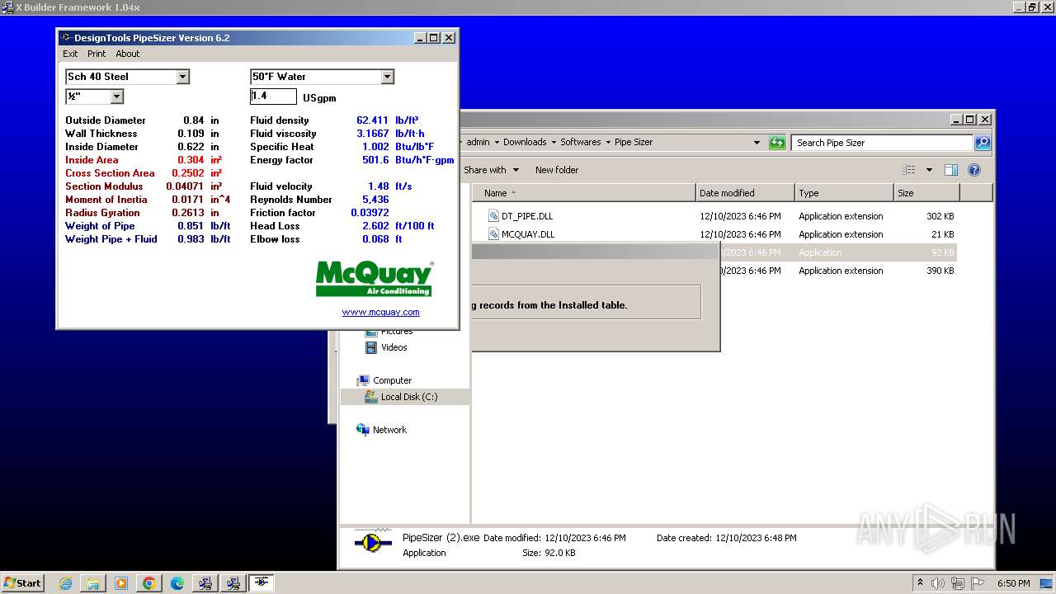Screen dimensions: 1056x594
Task: Click the USgpm flow rate input field
Action: [273, 97]
